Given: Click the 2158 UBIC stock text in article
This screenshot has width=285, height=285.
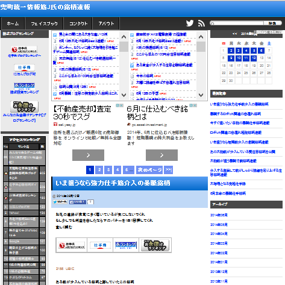Looking at the screenshot, I should 65,269.
